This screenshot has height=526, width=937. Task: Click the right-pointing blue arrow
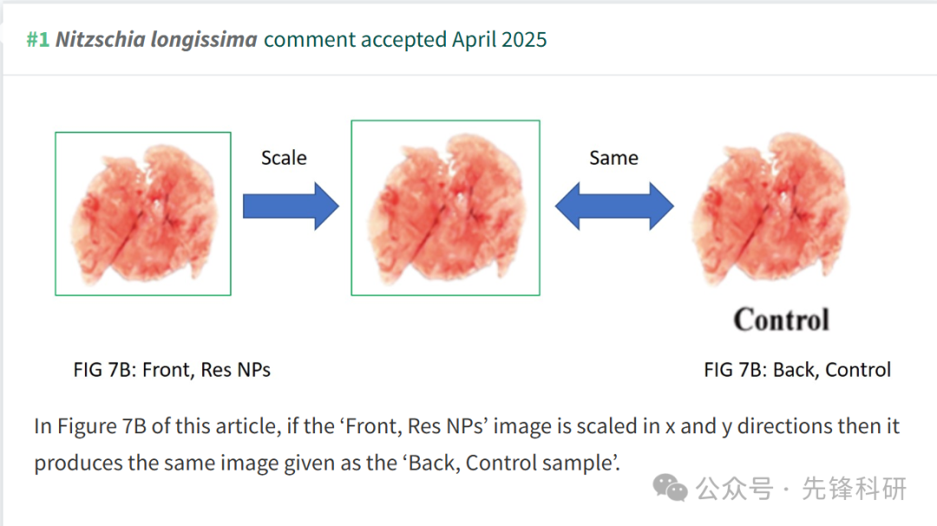[x=291, y=206]
